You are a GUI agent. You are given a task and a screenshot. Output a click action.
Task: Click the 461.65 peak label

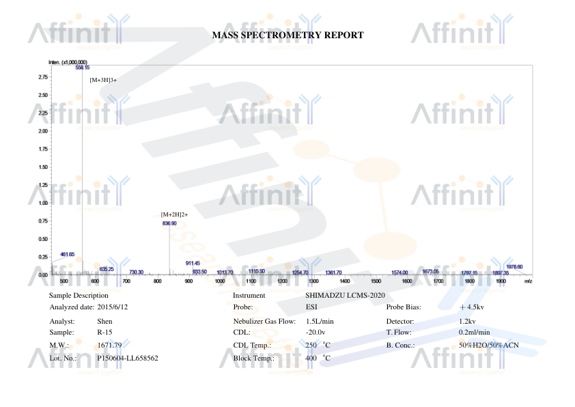pos(68,254)
